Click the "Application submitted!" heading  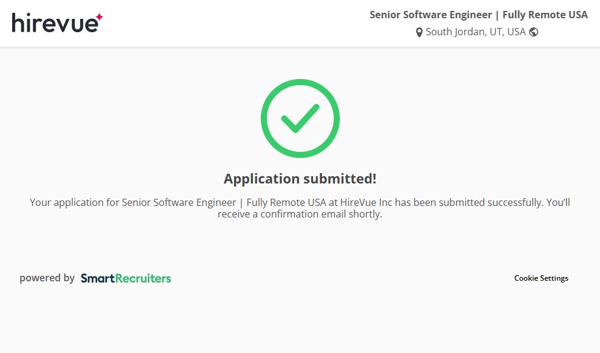300,179
